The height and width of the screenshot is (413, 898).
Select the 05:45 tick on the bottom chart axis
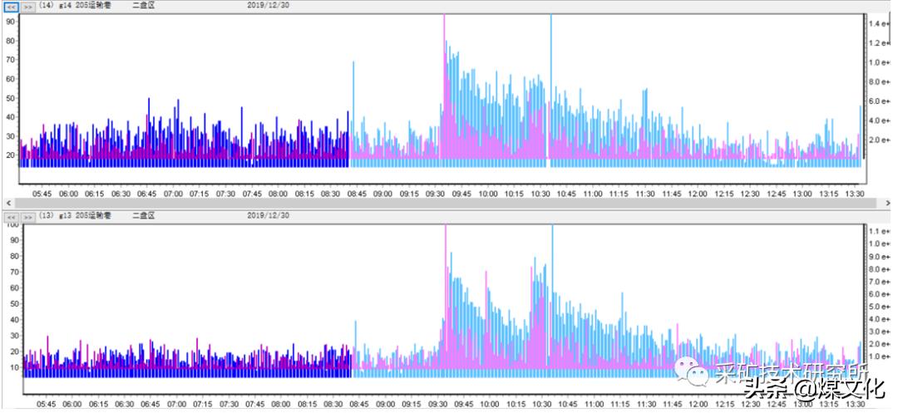[x=44, y=404]
